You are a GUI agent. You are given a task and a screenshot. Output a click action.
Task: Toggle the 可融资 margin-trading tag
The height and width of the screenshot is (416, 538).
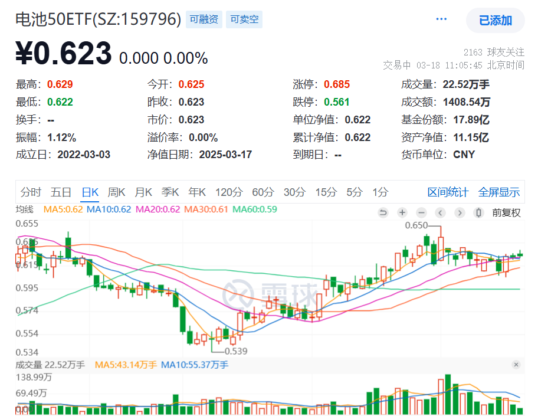coord(204,19)
